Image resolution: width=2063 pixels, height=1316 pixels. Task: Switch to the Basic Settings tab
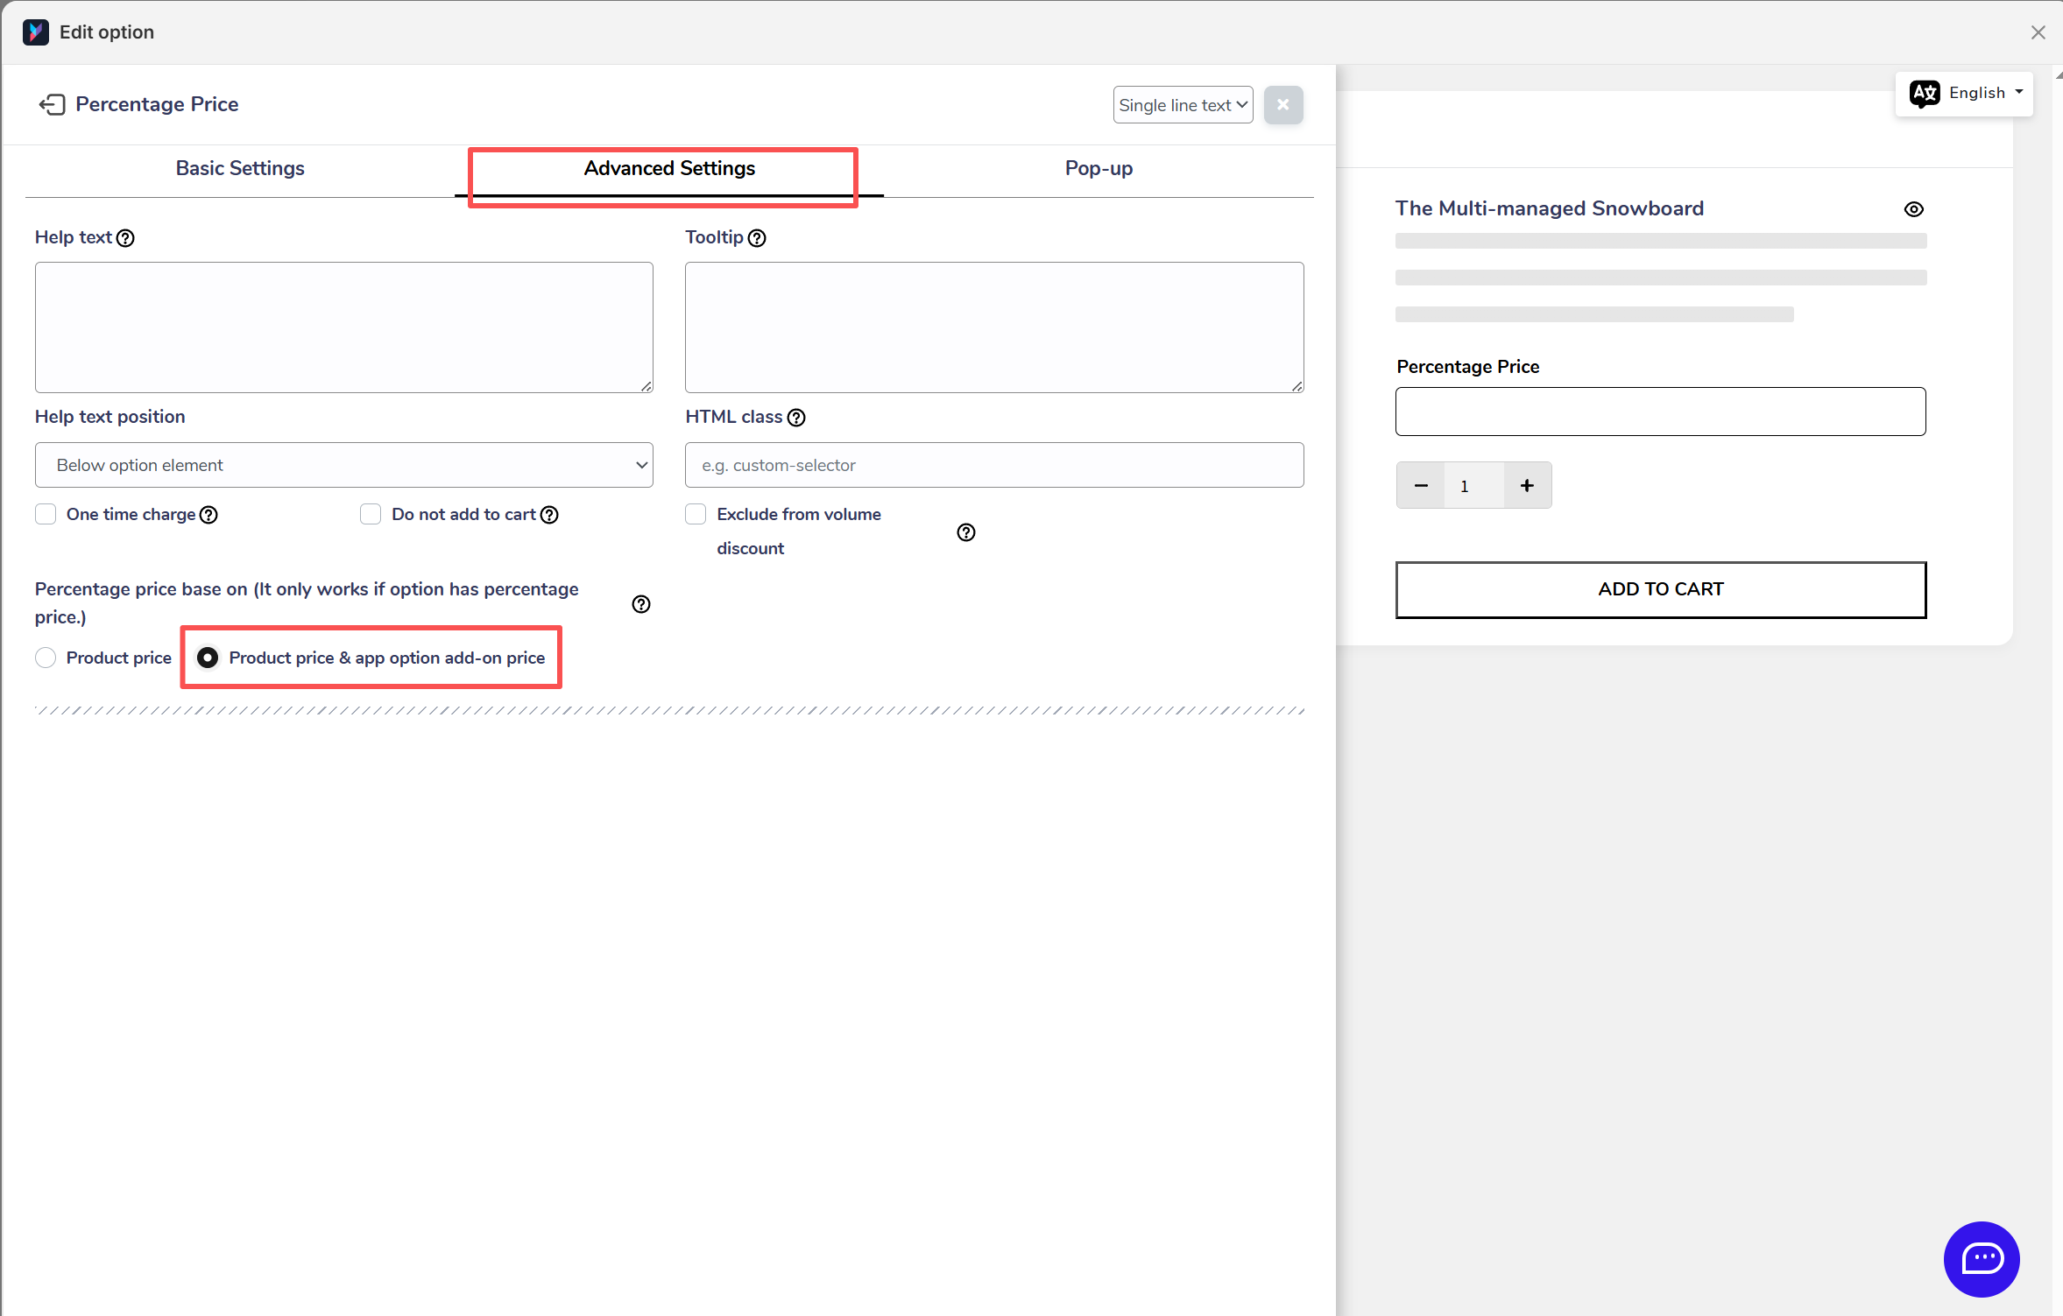click(240, 168)
